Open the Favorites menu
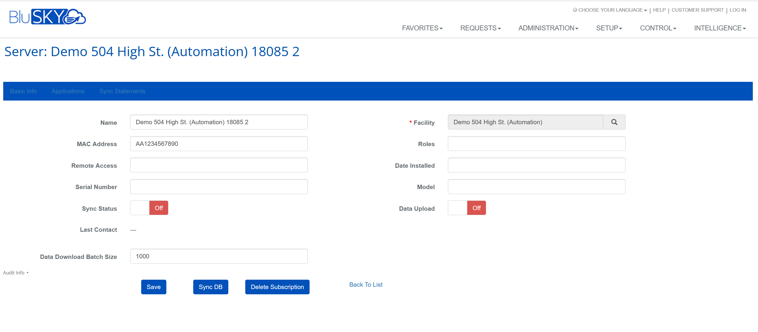 422,28
